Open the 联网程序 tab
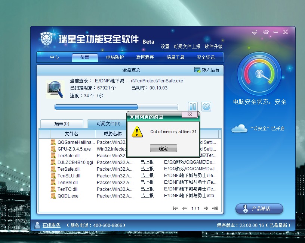305x243 pixels. tap(145, 57)
